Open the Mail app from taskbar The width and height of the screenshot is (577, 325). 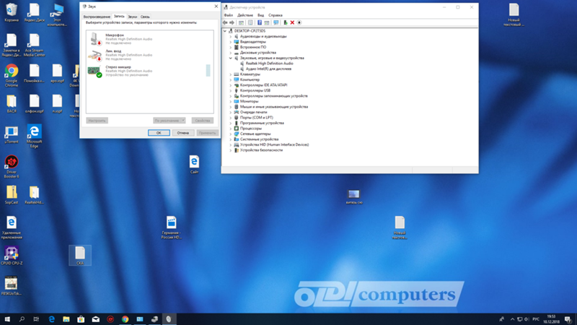[96, 319]
